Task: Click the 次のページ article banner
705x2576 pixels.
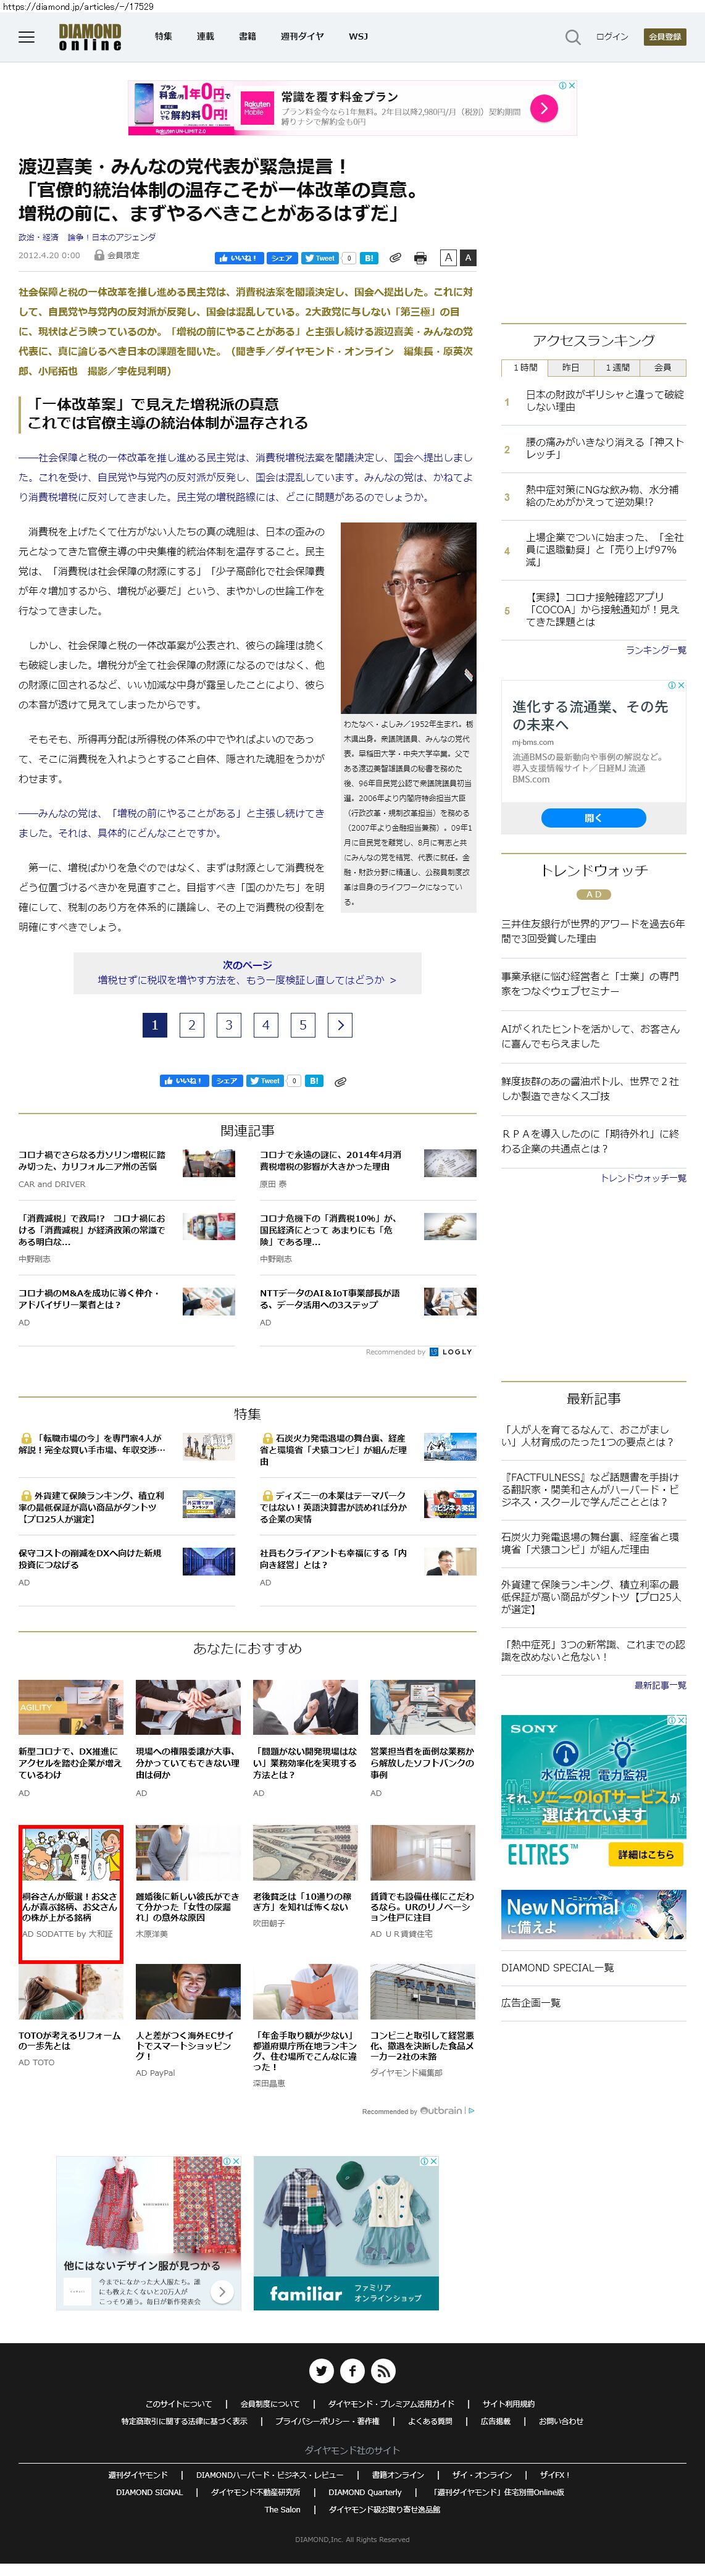Action: [x=247, y=973]
